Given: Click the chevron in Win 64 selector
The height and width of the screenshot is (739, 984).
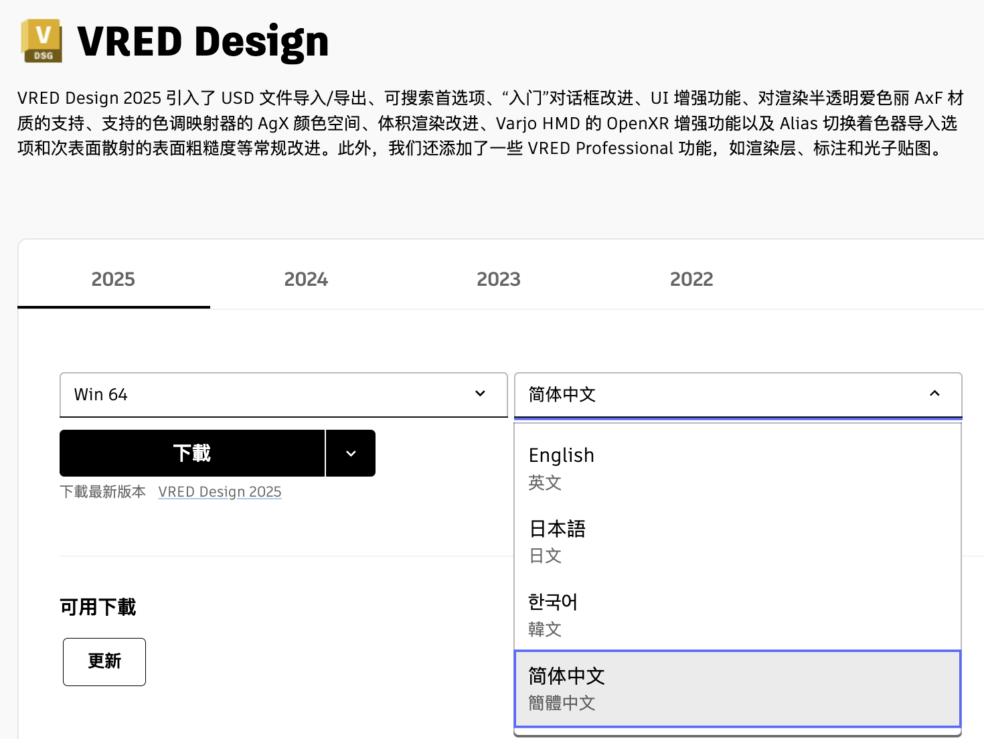Looking at the screenshot, I should click(480, 394).
